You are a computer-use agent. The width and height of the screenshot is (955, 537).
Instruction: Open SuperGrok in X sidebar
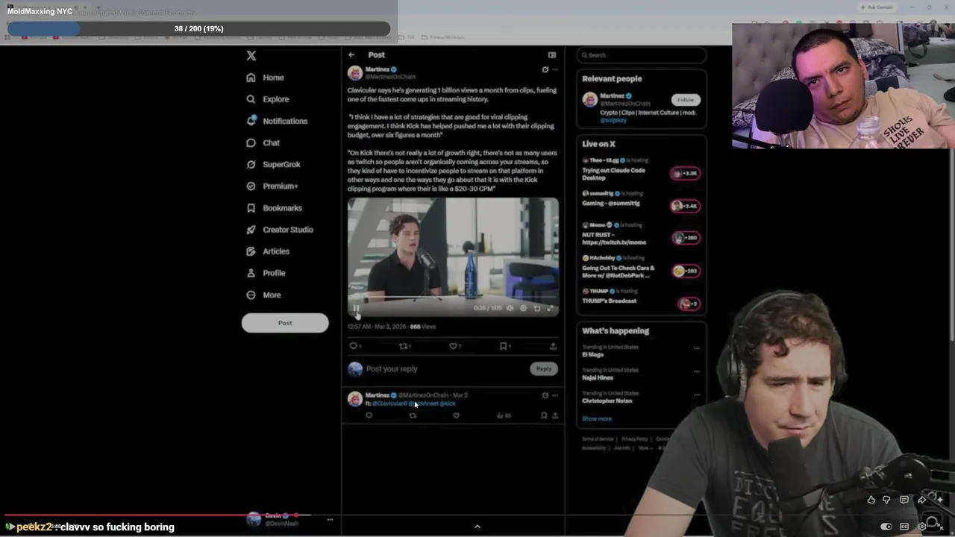273,164
